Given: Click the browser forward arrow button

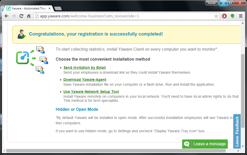Looking at the screenshot, I should click(14, 16).
